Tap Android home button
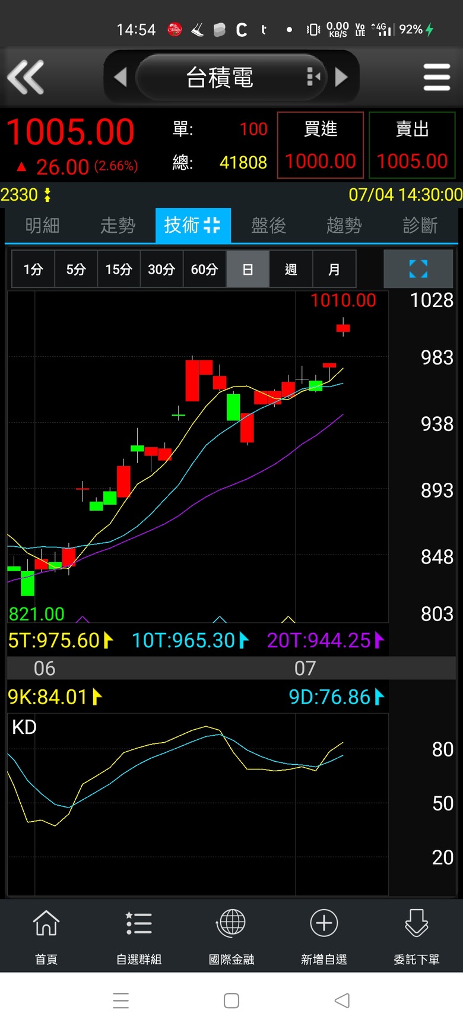The height and width of the screenshot is (1029, 463). 231,1000
